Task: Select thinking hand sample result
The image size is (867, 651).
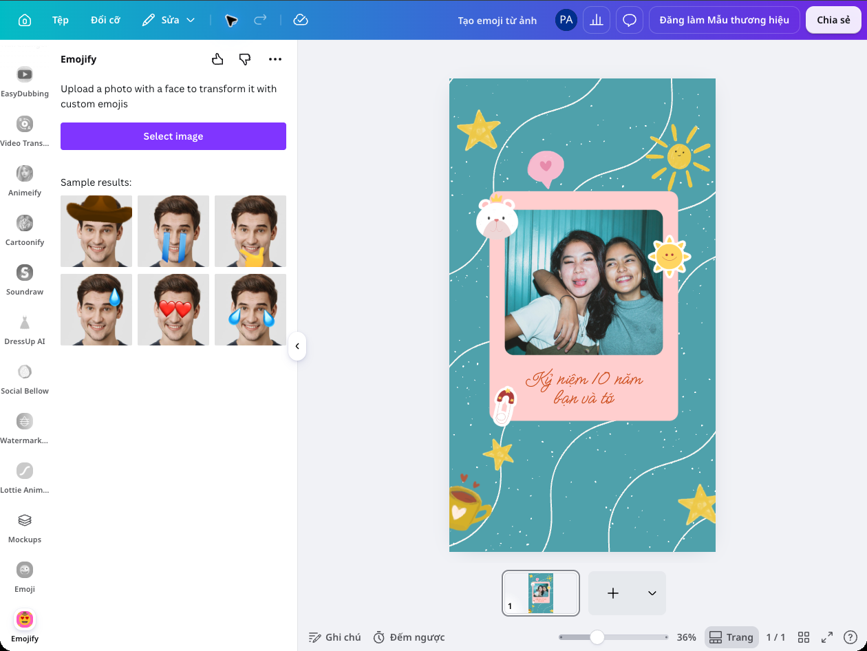Action: pyautogui.click(x=250, y=231)
